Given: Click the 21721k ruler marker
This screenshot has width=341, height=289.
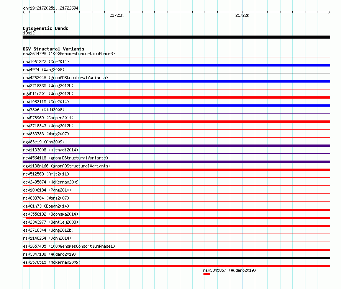Looking at the screenshot, I should tap(116, 15).
